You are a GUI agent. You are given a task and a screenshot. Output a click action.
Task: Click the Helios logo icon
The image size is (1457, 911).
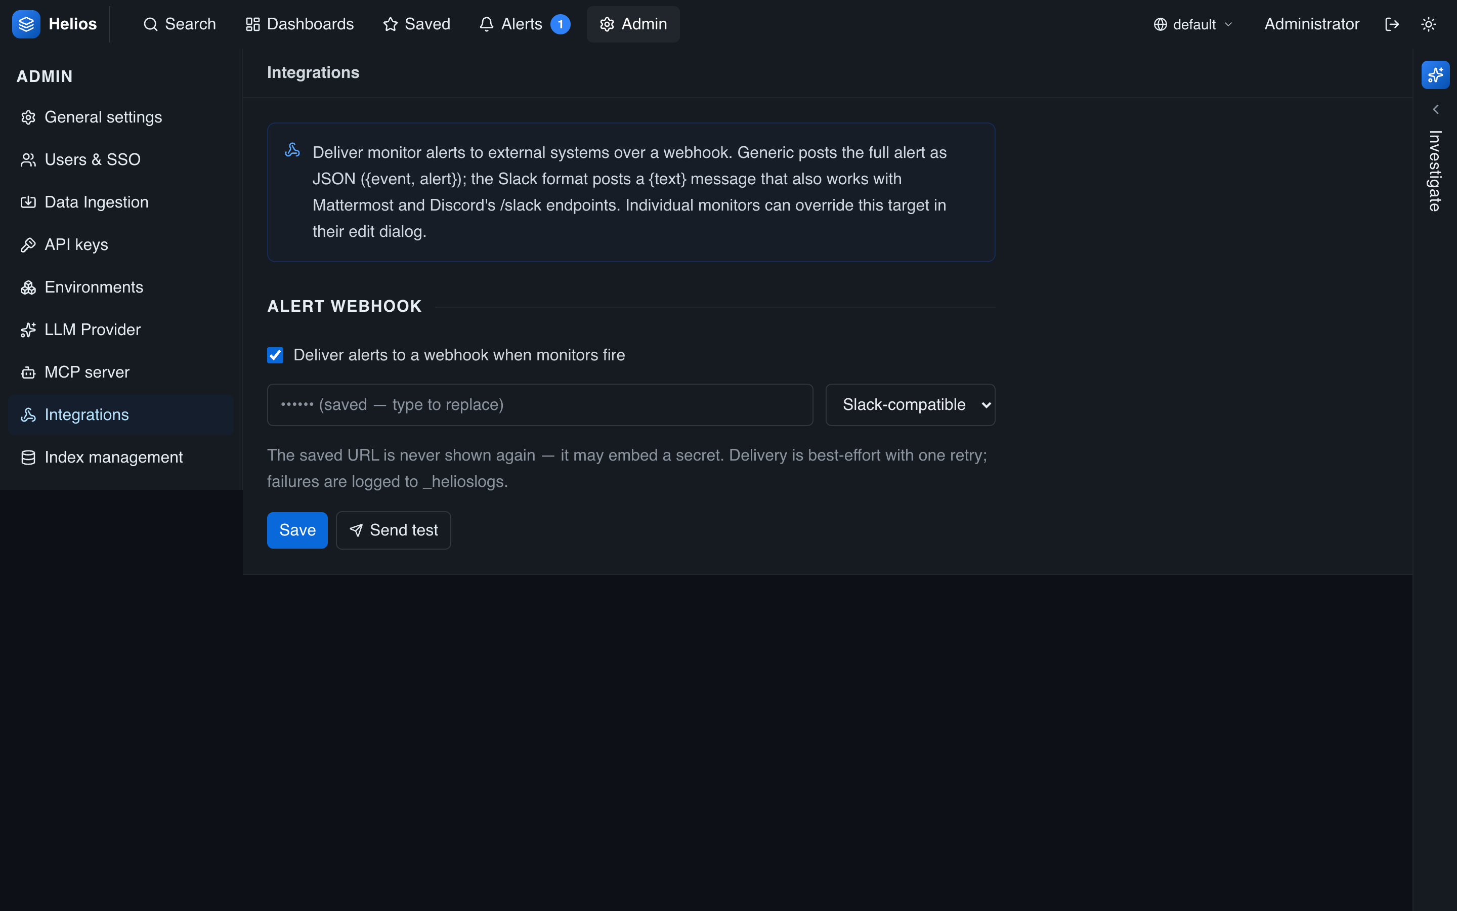point(26,24)
